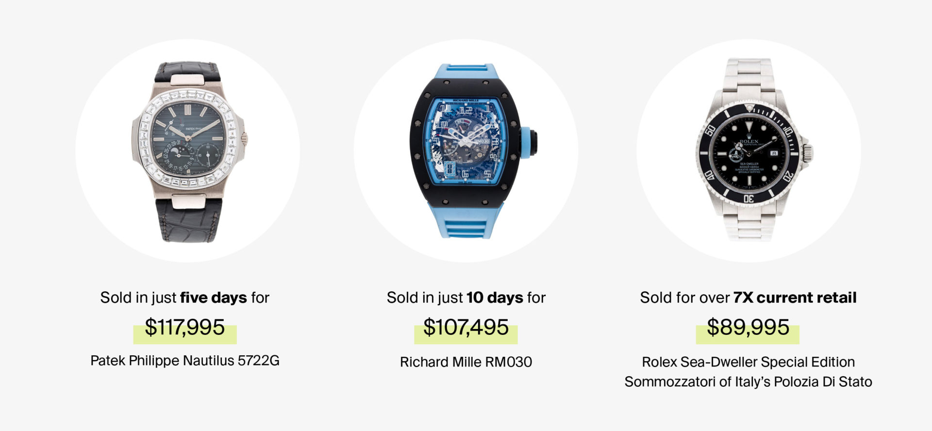Screen dimensions: 932x431
Task: Select the $107,495 highlighted price
Action: (466, 328)
